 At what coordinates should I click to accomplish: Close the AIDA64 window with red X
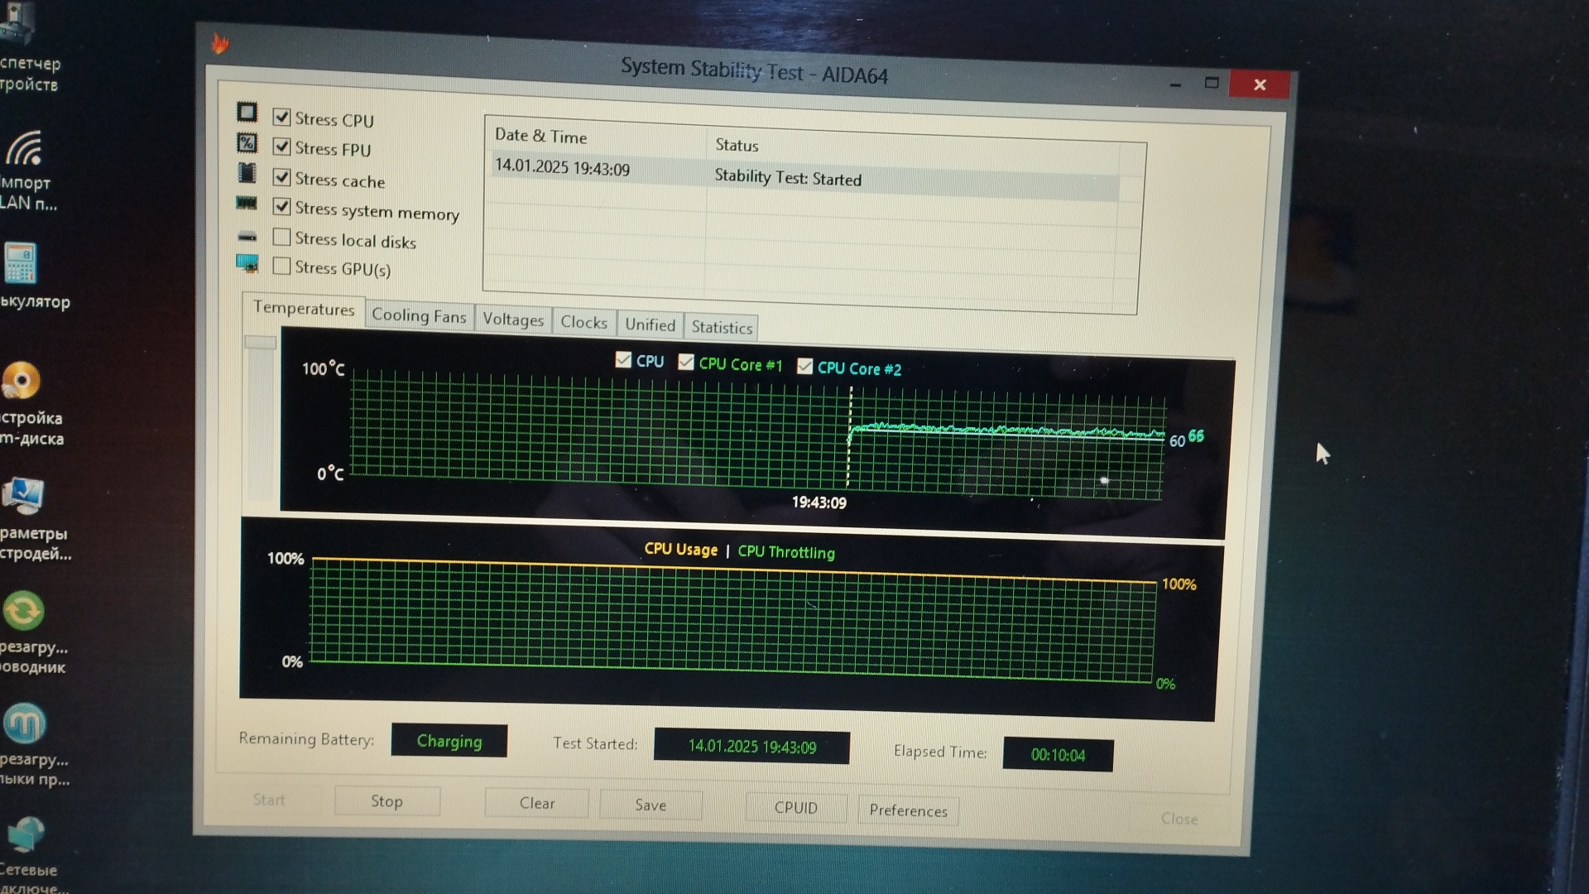[x=1260, y=84]
